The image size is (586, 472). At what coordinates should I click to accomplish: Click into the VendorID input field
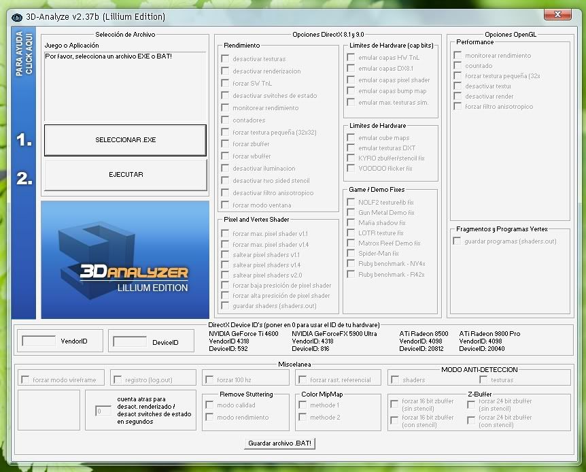pos(39,341)
